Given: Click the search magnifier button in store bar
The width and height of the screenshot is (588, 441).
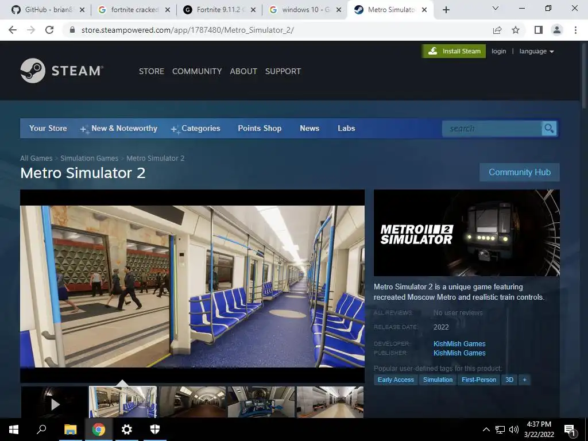Looking at the screenshot, I should [x=549, y=129].
